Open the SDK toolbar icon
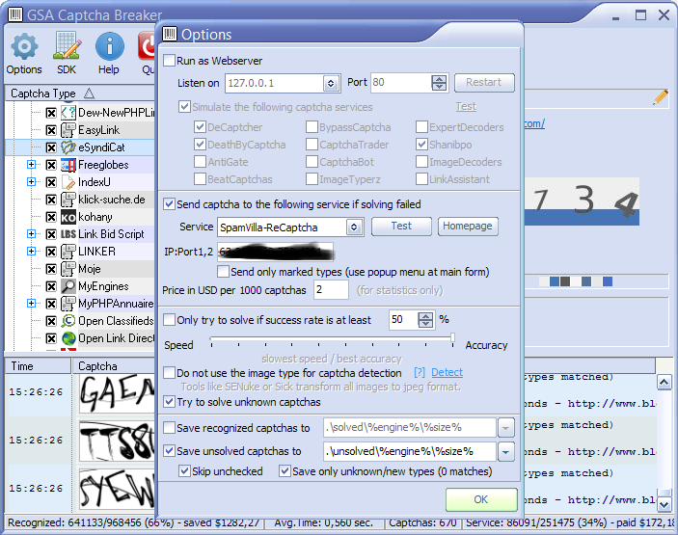The height and width of the screenshot is (535, 678). coord(67,46)
